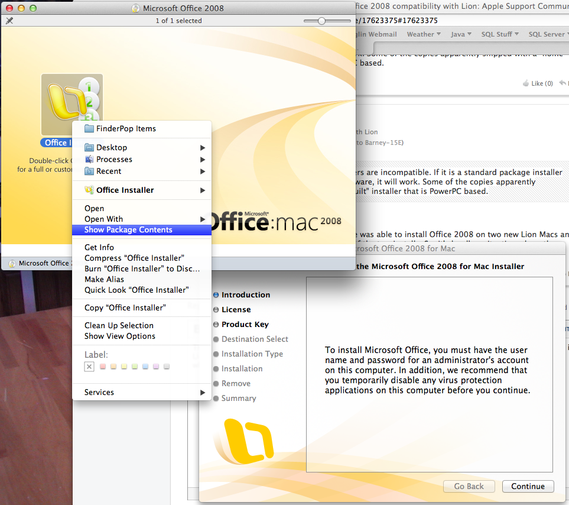The image size is (569, 505).
Task: Select the Office Installer package icon
Action: (x=72, y=105)
